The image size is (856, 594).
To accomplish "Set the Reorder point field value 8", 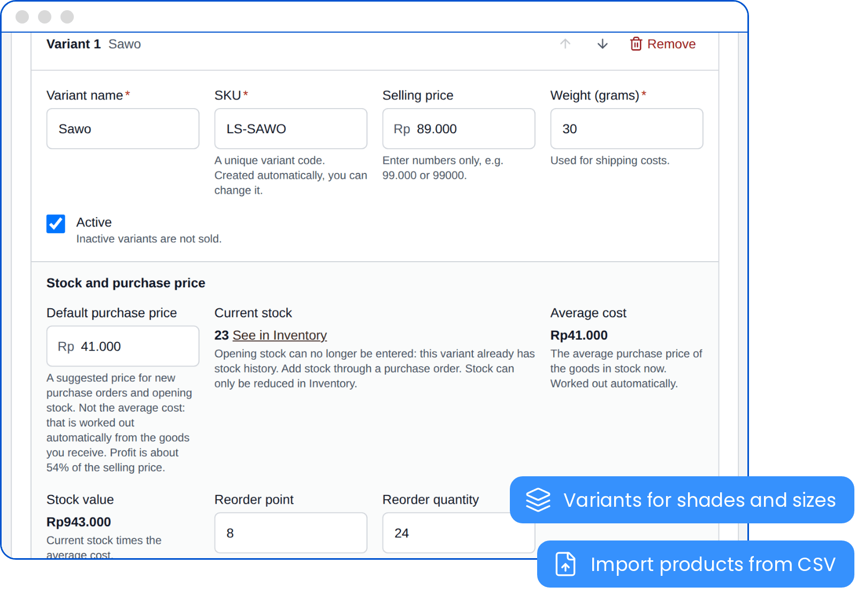I will [x=291, y=533].
